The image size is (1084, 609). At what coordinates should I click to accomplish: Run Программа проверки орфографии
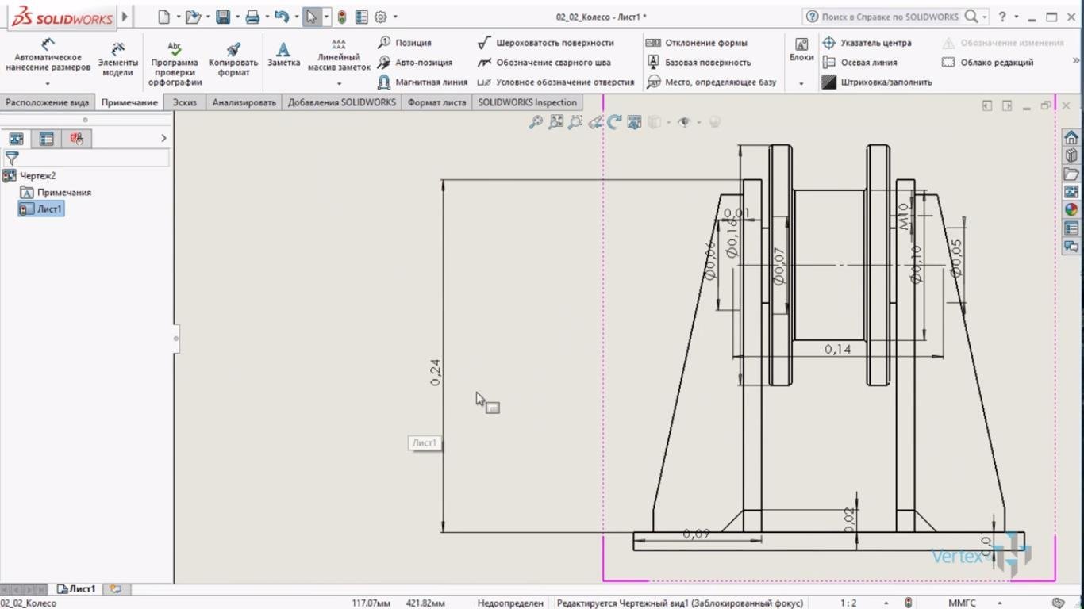point(175,63)
